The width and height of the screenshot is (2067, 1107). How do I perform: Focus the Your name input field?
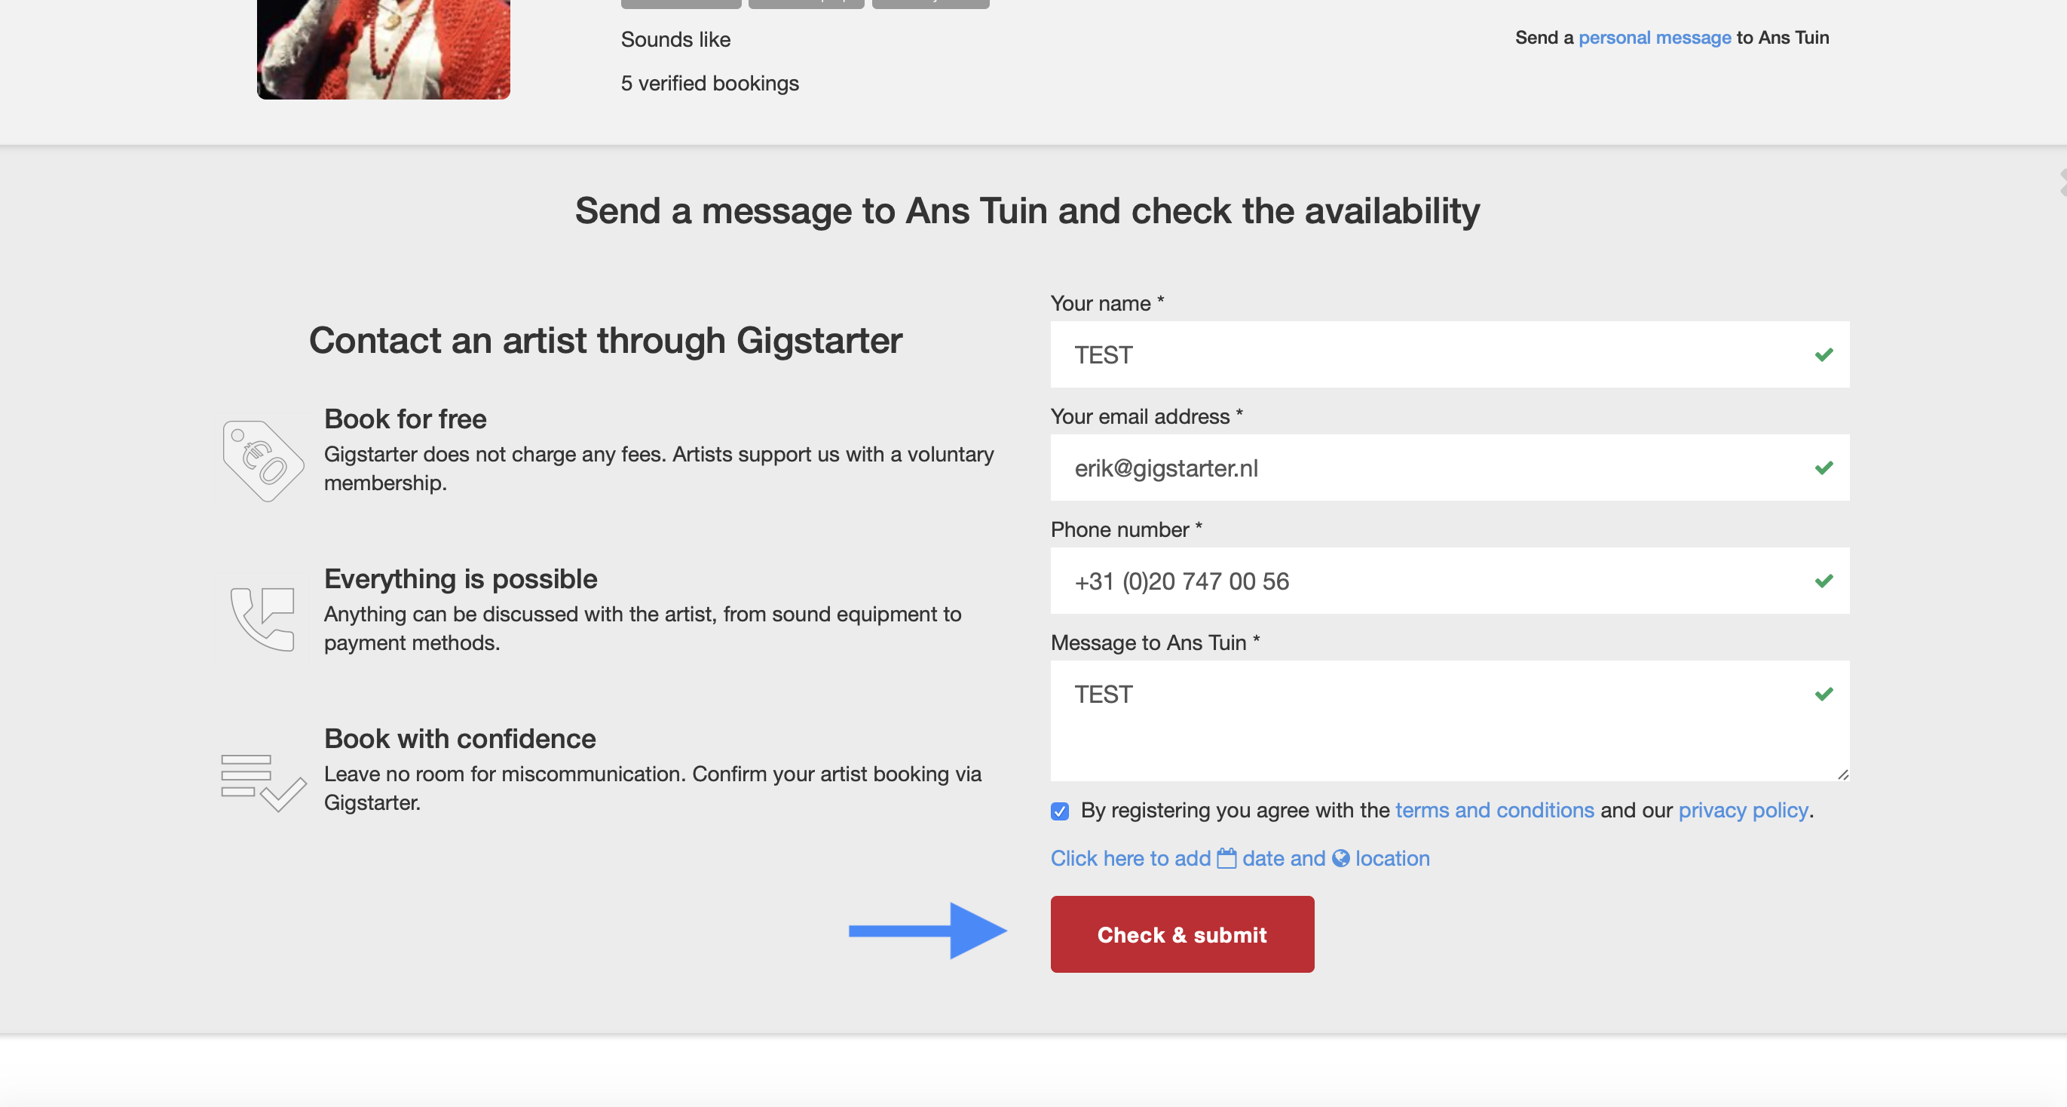coord(1449,354)
